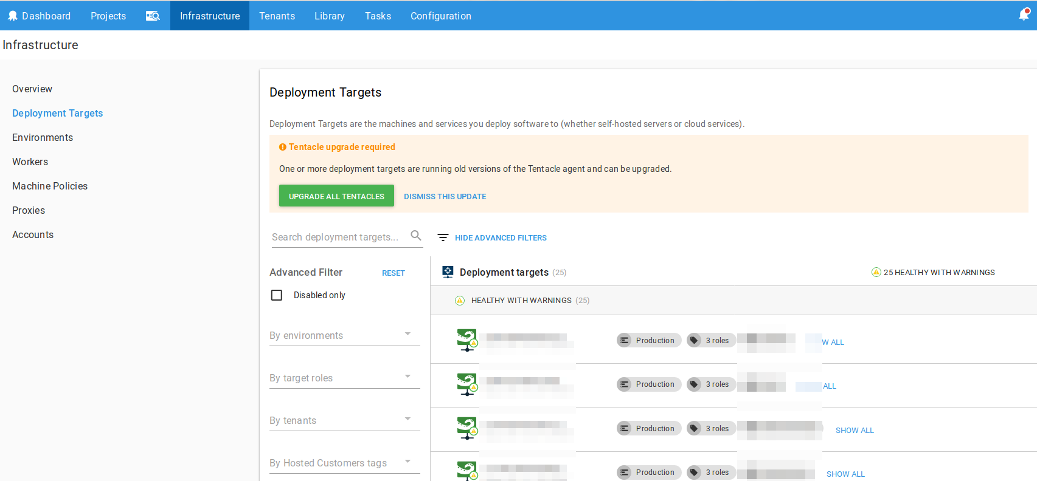Open the notifications bell

(1024, 15)
